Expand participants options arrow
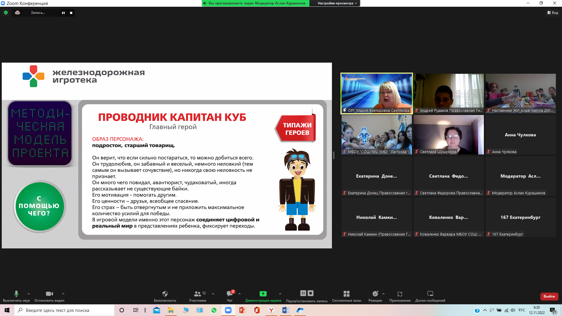The image size is (562, 316). [x=213, y=294]
